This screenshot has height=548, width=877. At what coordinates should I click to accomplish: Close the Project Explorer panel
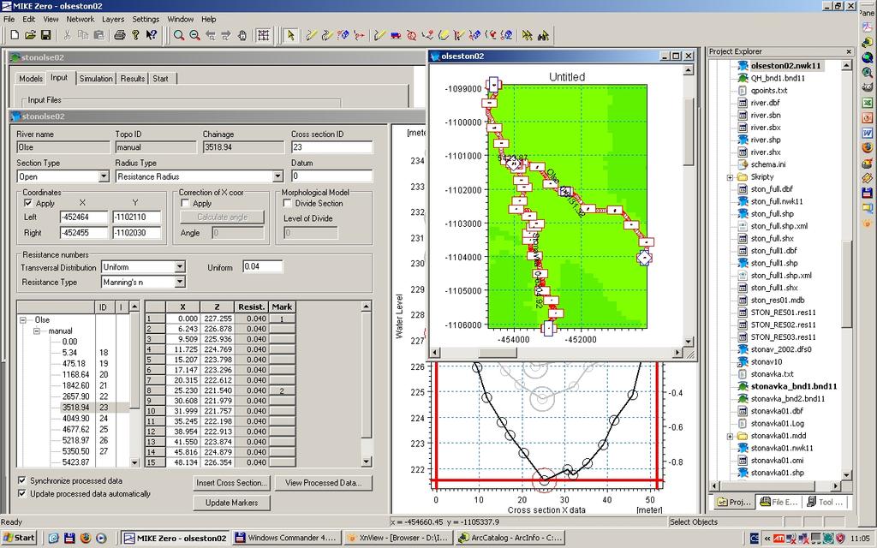849,51
